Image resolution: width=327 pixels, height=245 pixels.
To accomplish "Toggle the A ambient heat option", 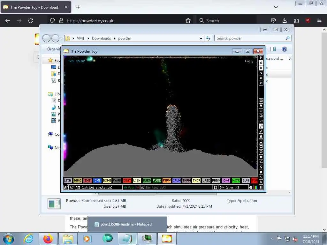I will 261,78.
